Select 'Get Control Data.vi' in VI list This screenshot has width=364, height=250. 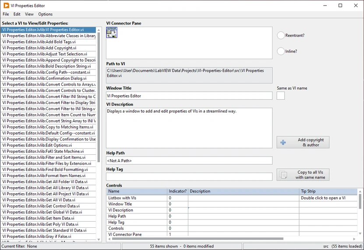tap(48, 206)
